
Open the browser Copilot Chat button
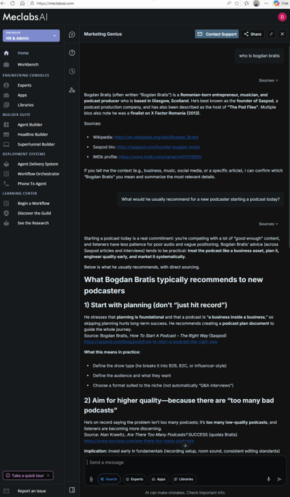pyautogui.click(x=281, y=3)
